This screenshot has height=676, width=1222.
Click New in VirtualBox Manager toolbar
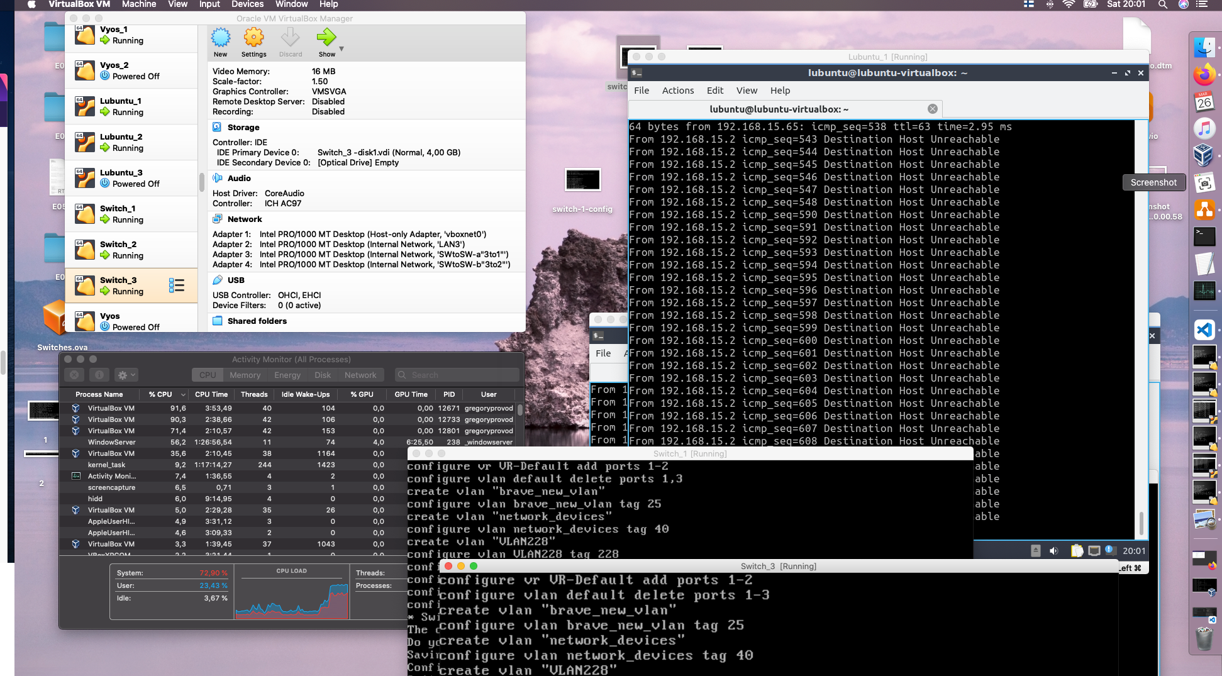[220, 42]
